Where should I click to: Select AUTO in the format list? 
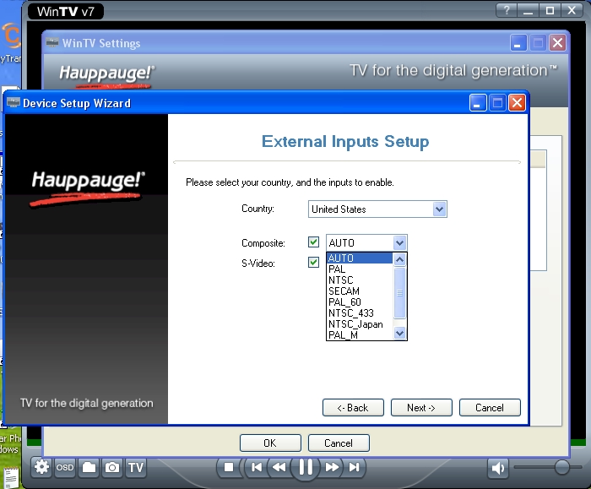[360, 258]
